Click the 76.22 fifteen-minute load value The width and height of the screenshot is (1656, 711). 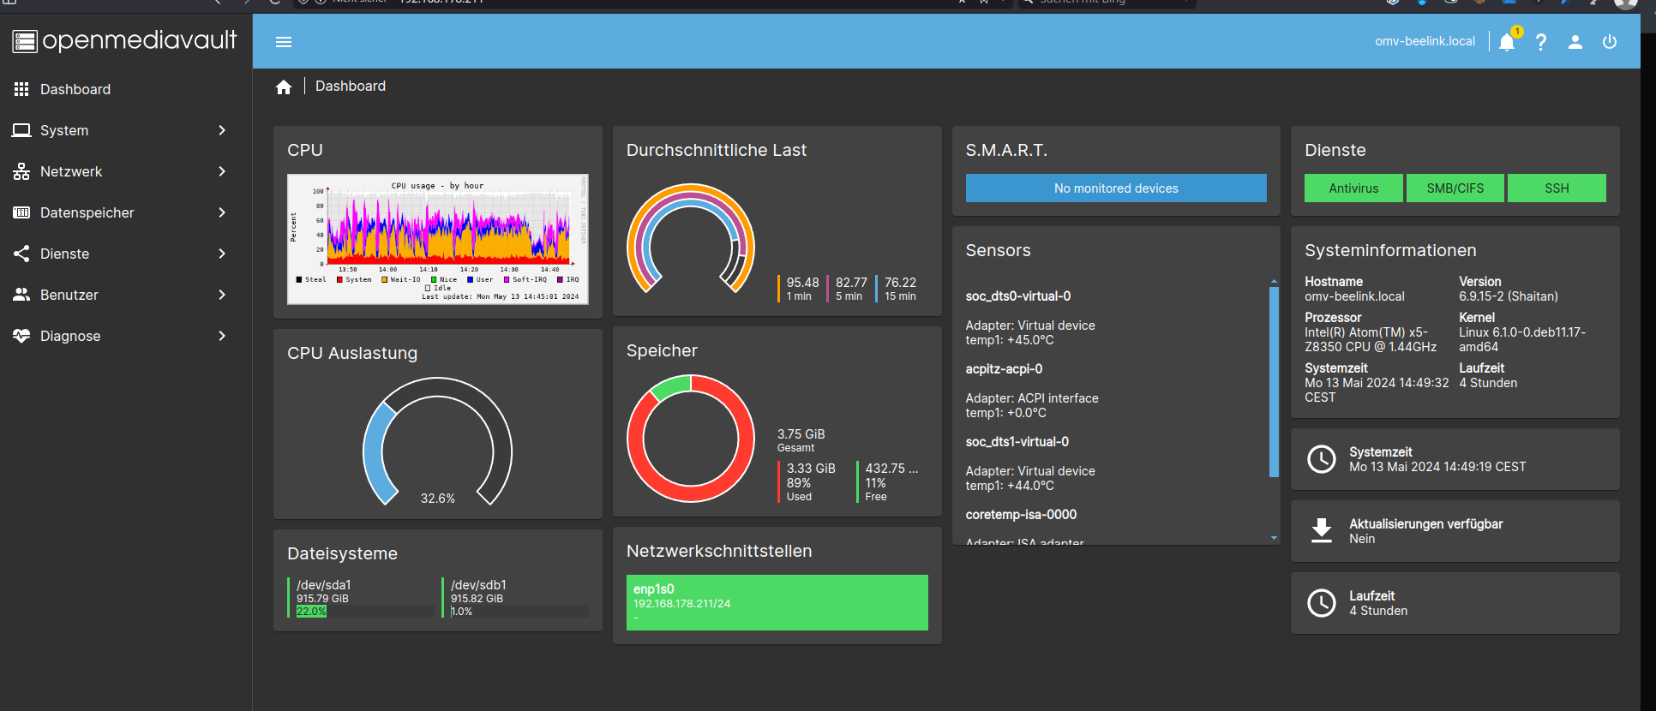click(x=900, y=283)
